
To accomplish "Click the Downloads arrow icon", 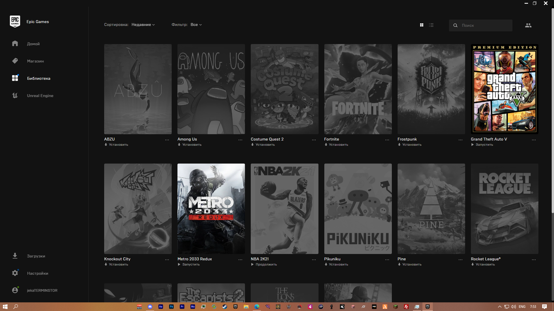I will 15,256.
